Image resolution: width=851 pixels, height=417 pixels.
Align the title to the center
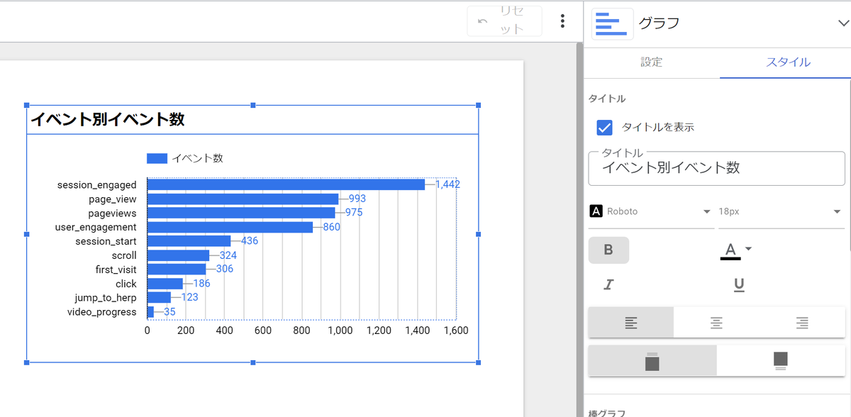click(716, 323)
